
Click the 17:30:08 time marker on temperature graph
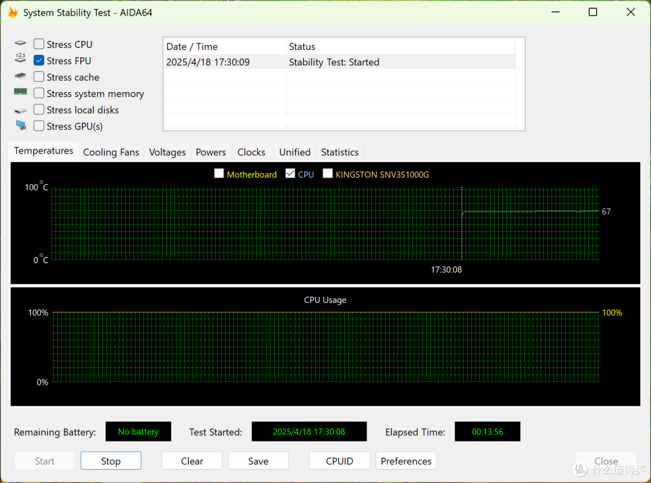(x=446, y=270)
